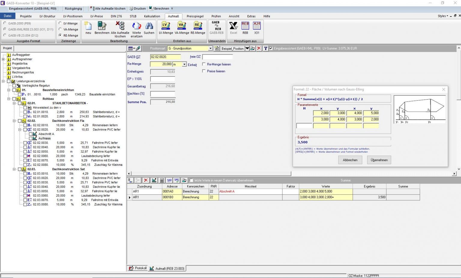Screen dimensions: 461x278
Task: Click the Übernehmen button in formula dialog
Action: click(x=379, y=160)
